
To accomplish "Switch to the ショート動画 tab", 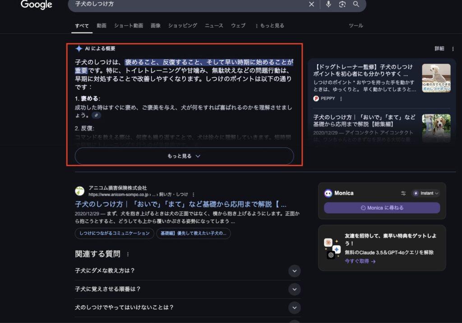I will [129, 26].
